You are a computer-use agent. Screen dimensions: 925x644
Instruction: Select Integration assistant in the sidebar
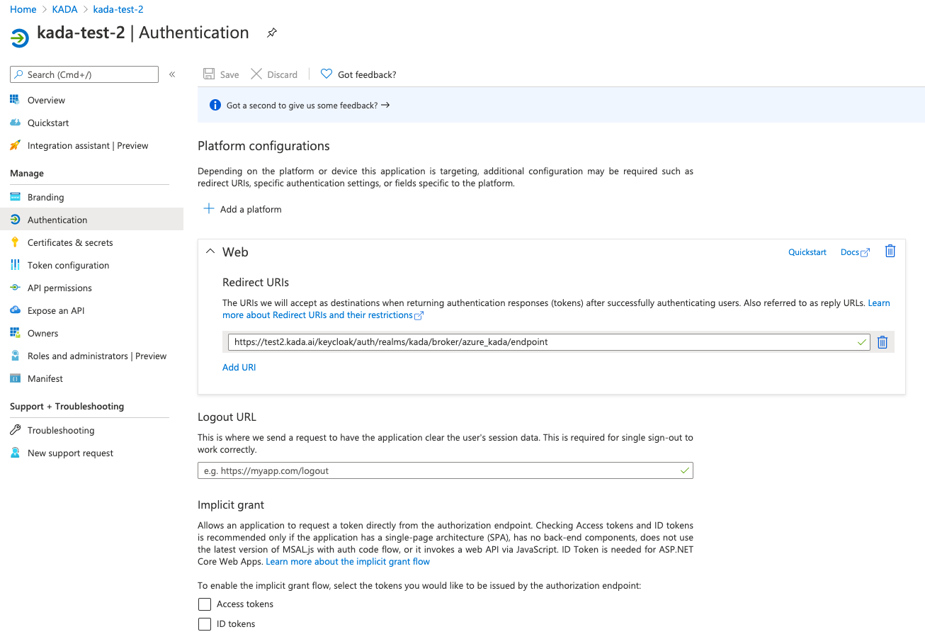coord(87,145)
